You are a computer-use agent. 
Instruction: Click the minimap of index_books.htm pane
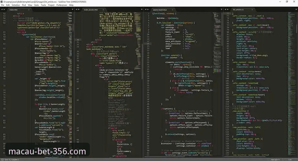(x=138, y=41)
